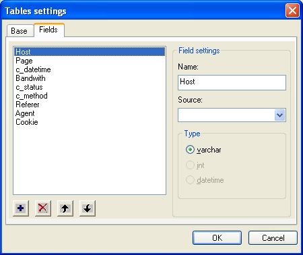Dismiss the dialog with Cancel
The image size is (303, 255).
click(273, 237)
